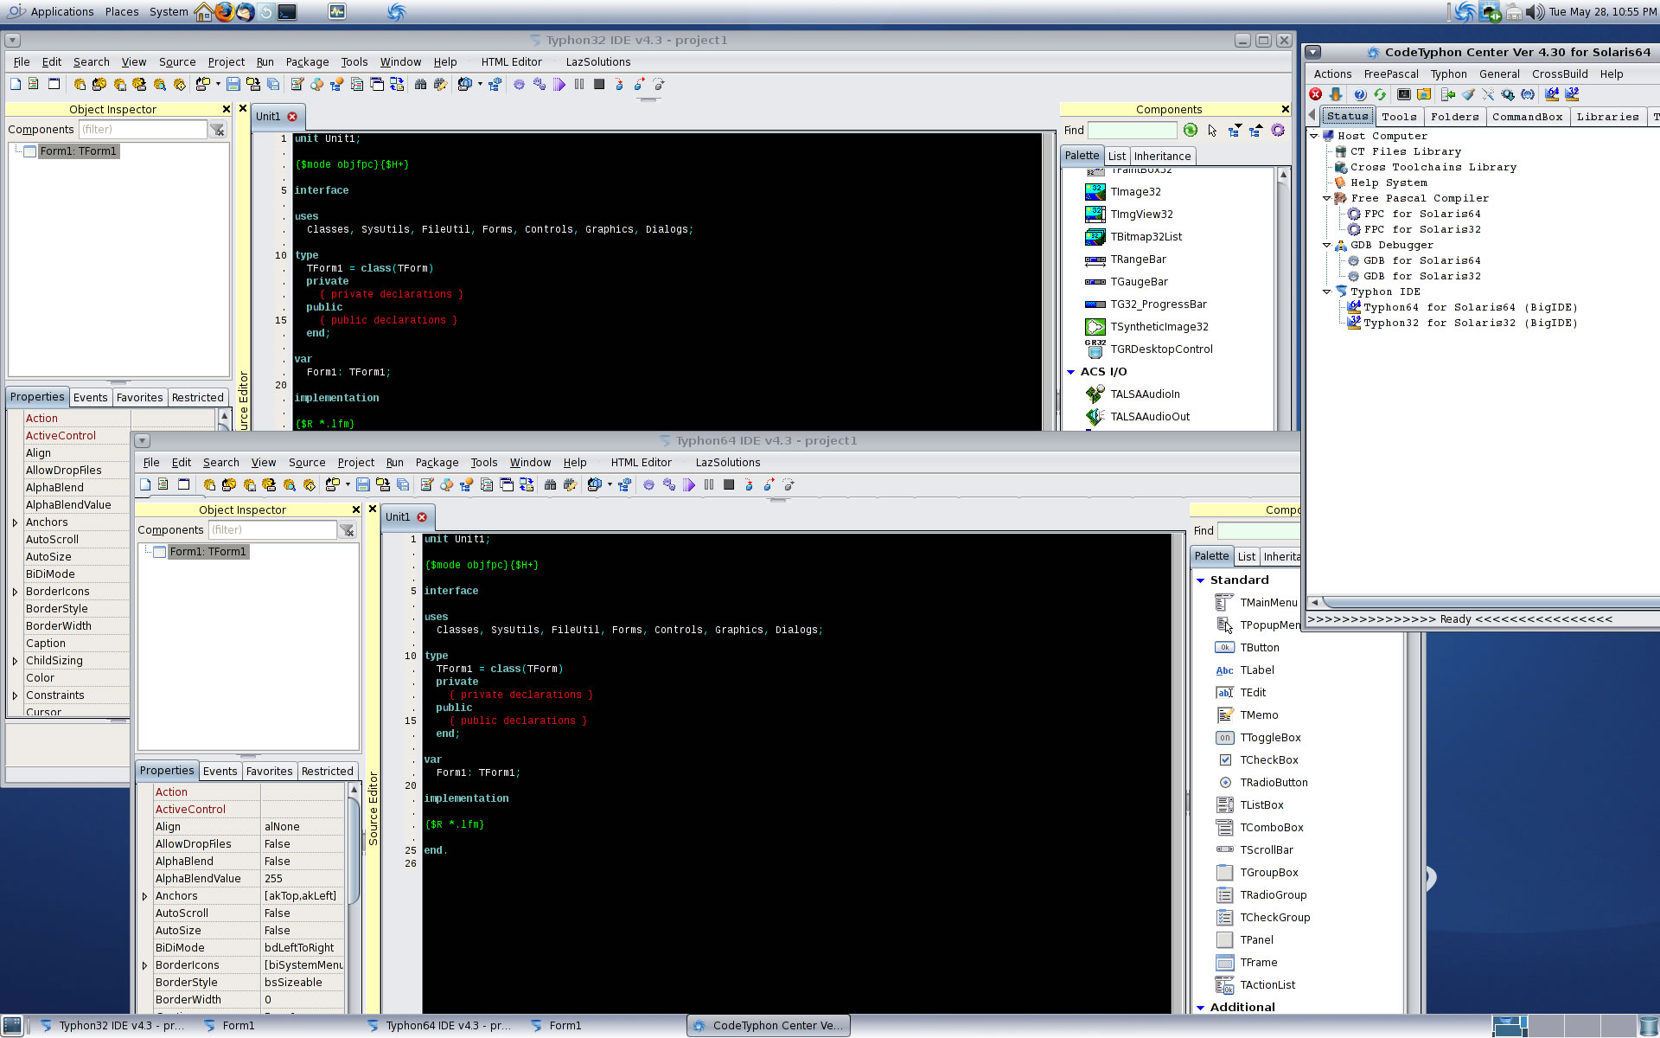Select Typhon64 for Solaris64 (BigIDE) item
Screen dimensions: 1660x1038
[1470, 308]
